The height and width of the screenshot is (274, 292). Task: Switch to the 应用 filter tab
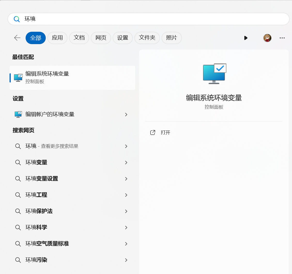coord(57,38)
